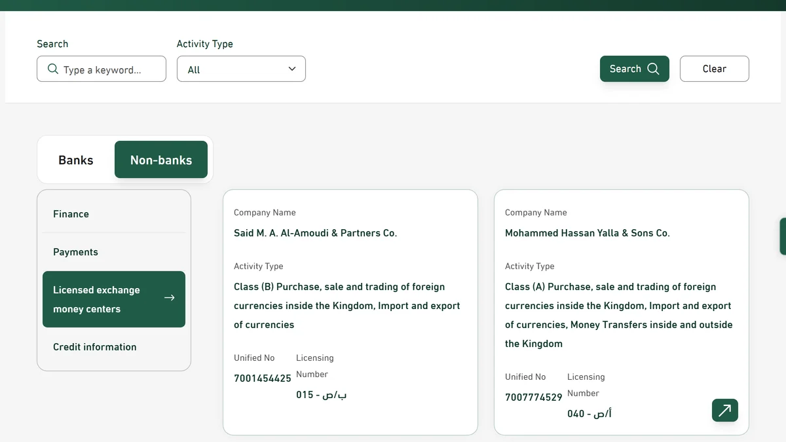786x442 pixels.
Task: Open the Credit information category
Action: [x=114, y=347]
